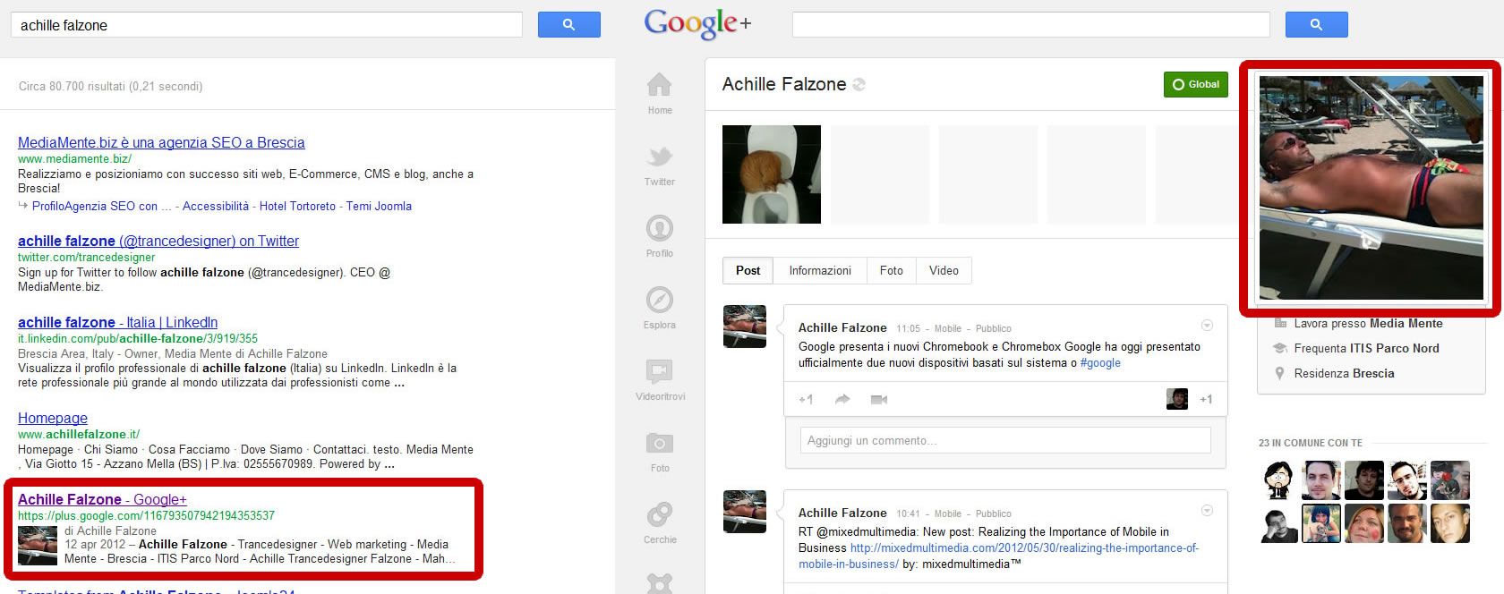This screenshot has width=1504, height=594.
Task: Click +1 on the Chromebook post
Action: coord(806,400)
